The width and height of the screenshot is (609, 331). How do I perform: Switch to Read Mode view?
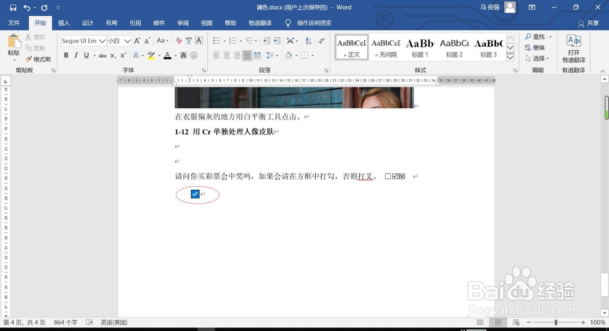(480, 322)
